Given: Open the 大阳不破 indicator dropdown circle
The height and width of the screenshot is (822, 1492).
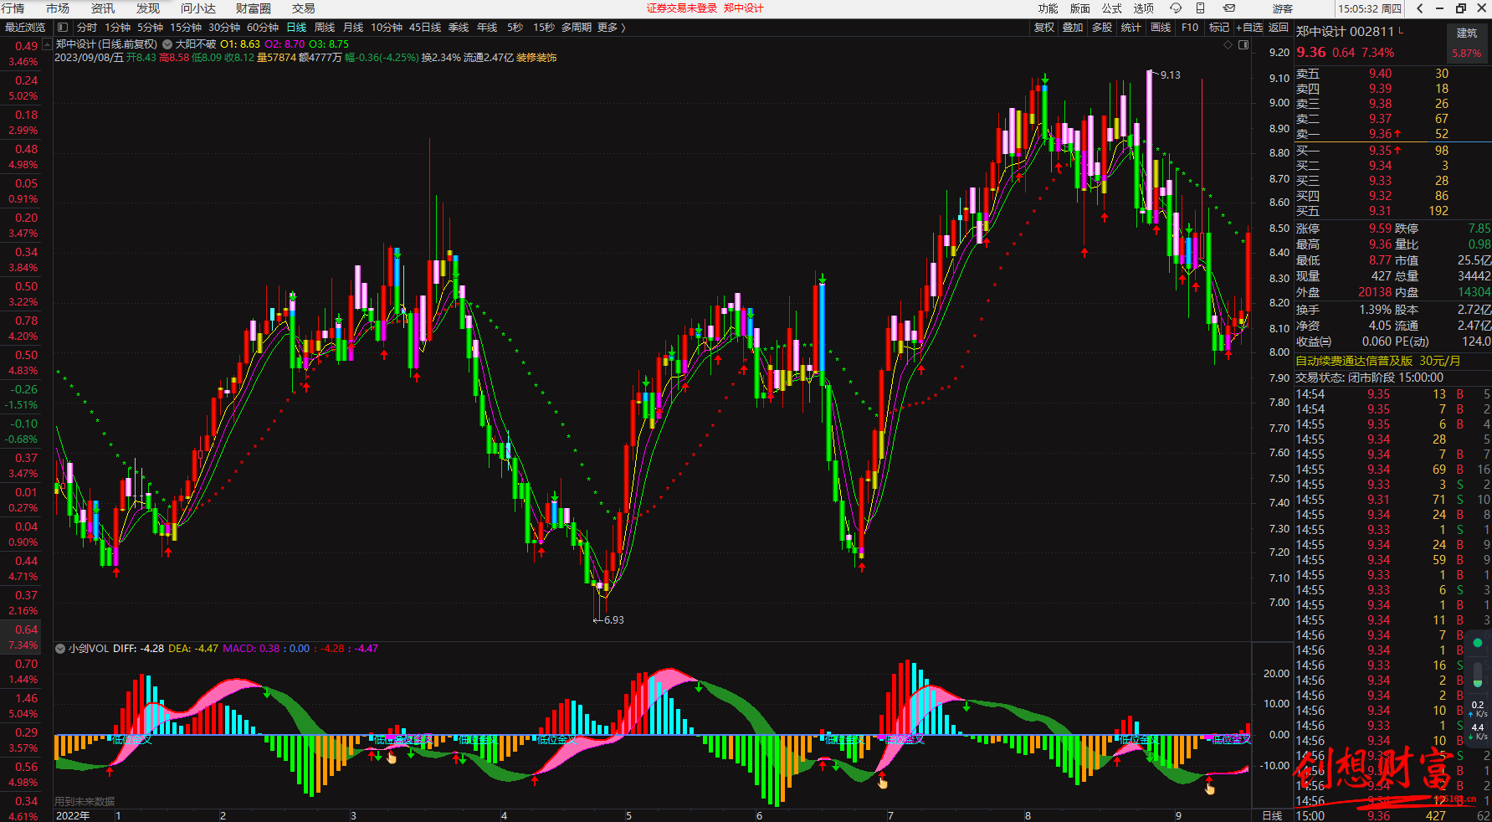Looking at the screenshot, I should (x=167, y=44).
